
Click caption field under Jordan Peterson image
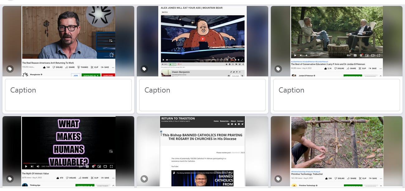click(x=336, y=95)
